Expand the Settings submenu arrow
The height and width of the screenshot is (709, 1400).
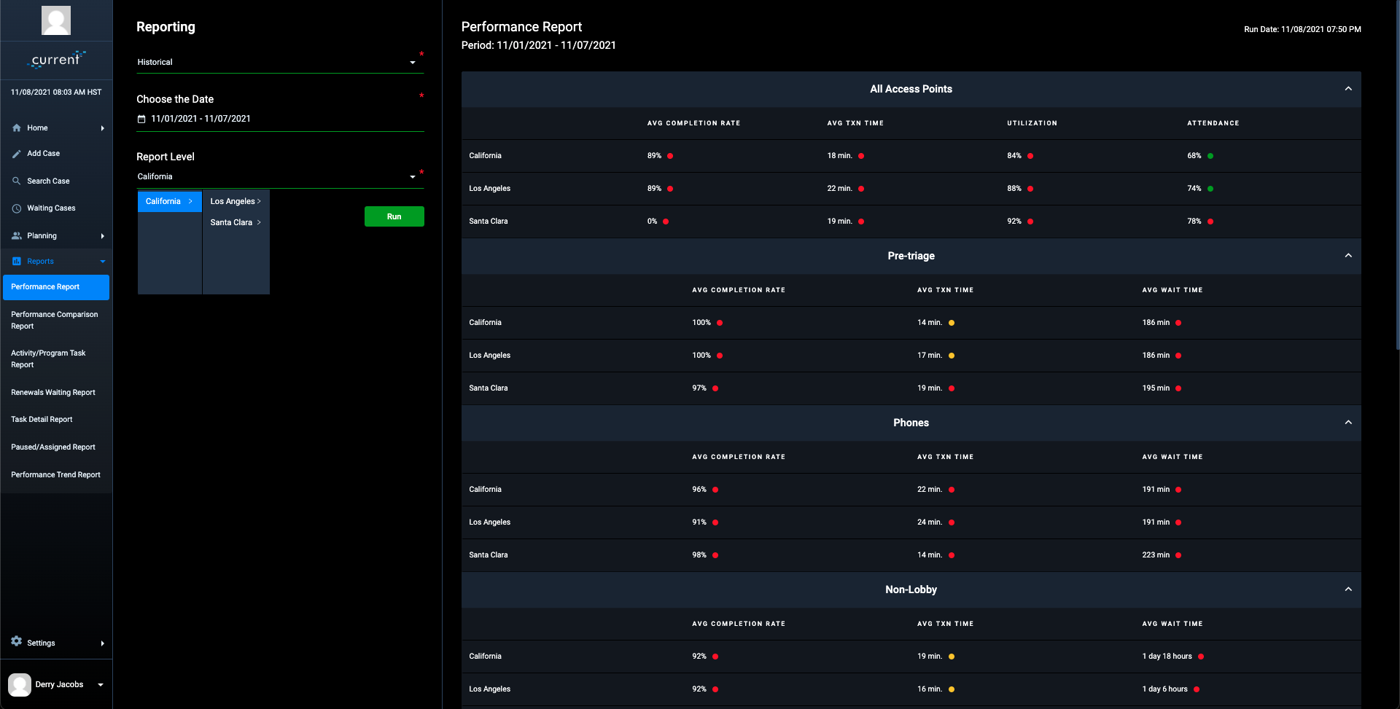coord(103,643)
